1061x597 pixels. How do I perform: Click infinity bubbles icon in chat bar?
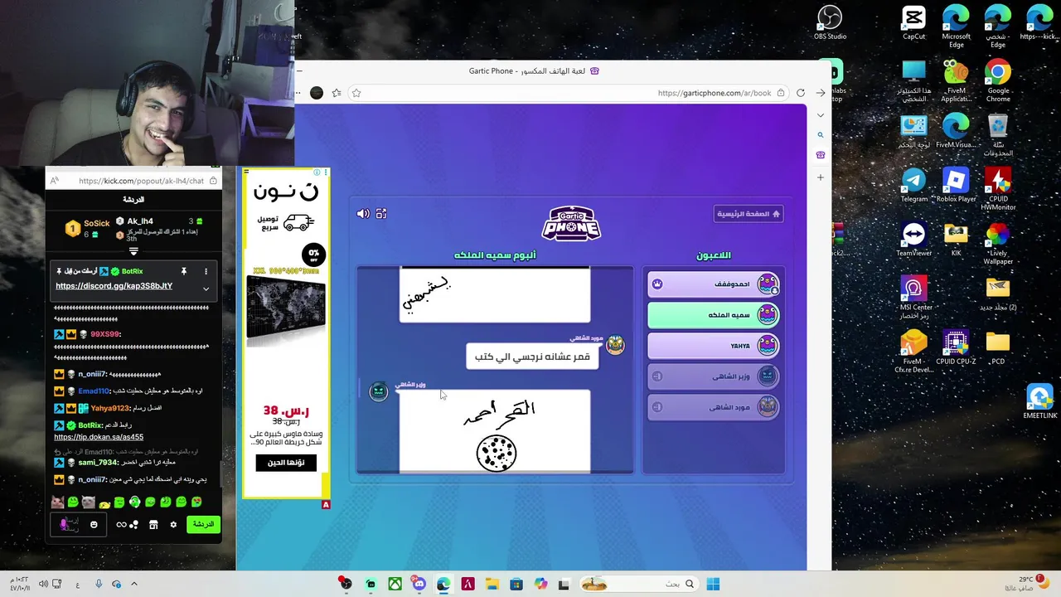click(x=127, y=525)
